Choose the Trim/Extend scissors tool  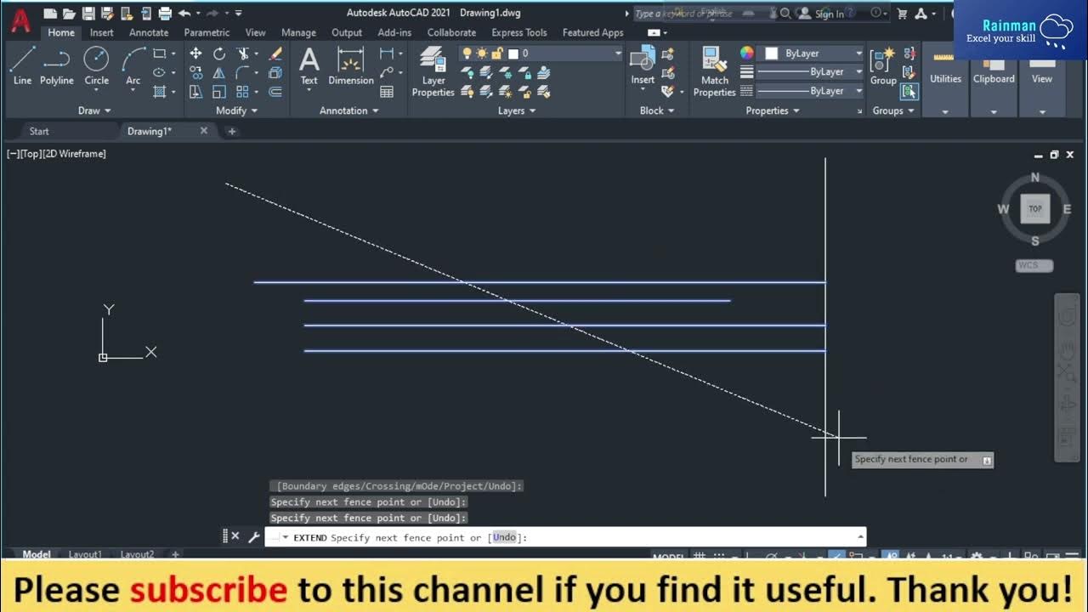243,54
